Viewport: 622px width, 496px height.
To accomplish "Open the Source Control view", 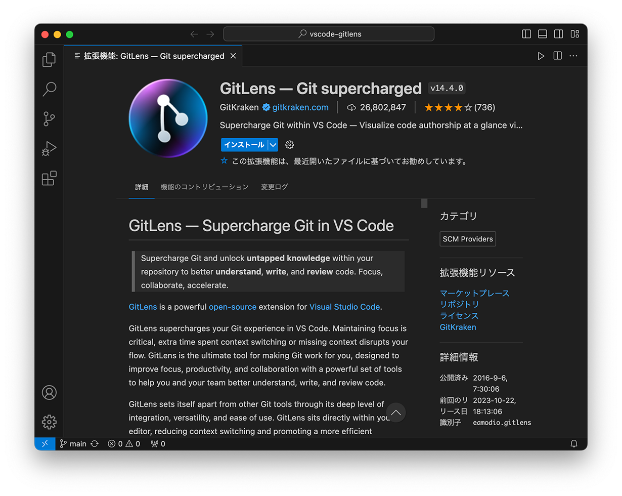I will [49, 118].
